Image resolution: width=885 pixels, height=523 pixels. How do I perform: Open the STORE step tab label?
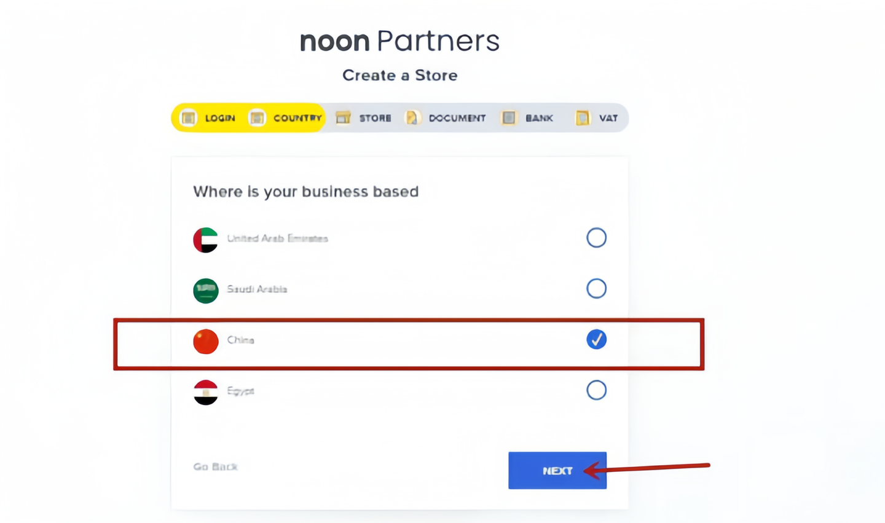tap(375, 118)
